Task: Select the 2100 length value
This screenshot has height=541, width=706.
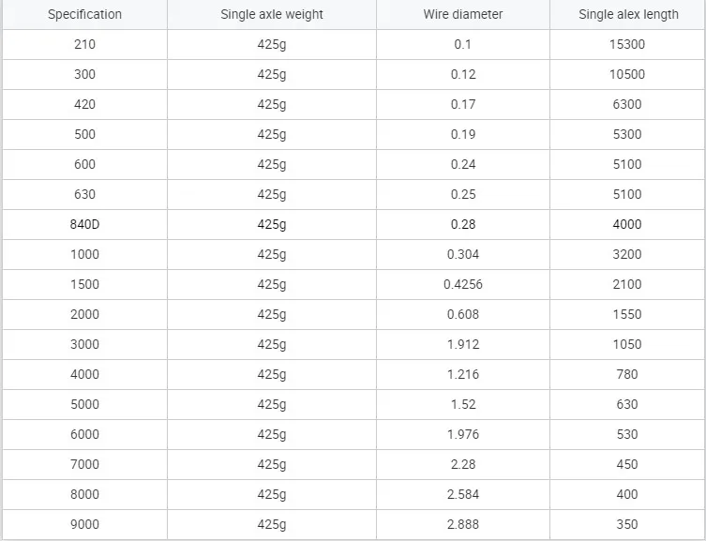Action: 627,284
